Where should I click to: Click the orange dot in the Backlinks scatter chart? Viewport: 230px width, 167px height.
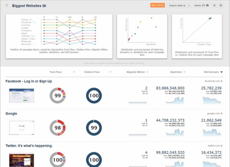151,18
